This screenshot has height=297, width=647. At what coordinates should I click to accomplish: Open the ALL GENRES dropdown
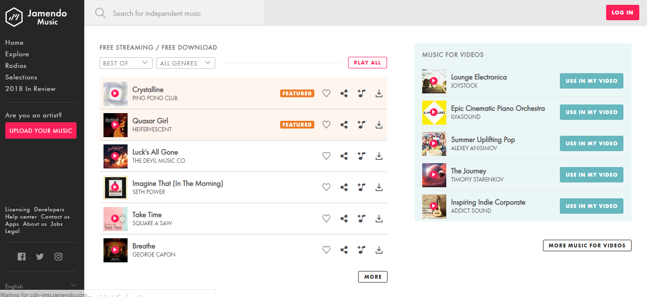point(185,63)
